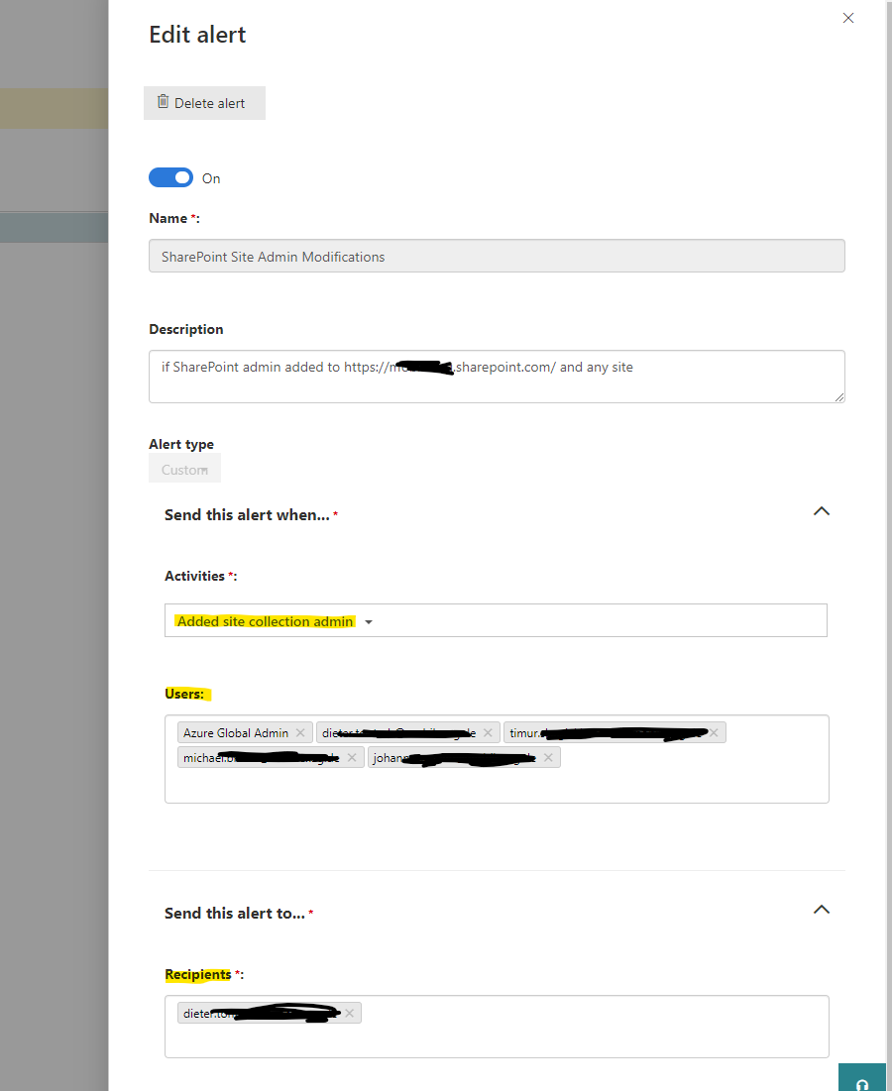892x1091 pixels.
Task: Click the Custom alert type chip
Action: pos(184,469)
